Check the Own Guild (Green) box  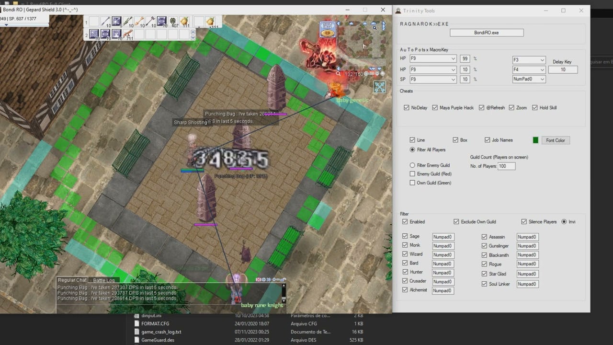point(412,183)
